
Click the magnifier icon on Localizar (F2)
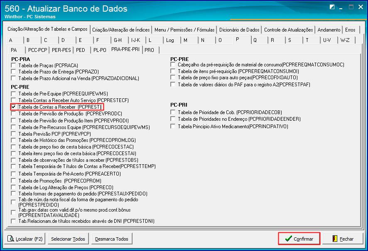[12, 239]
